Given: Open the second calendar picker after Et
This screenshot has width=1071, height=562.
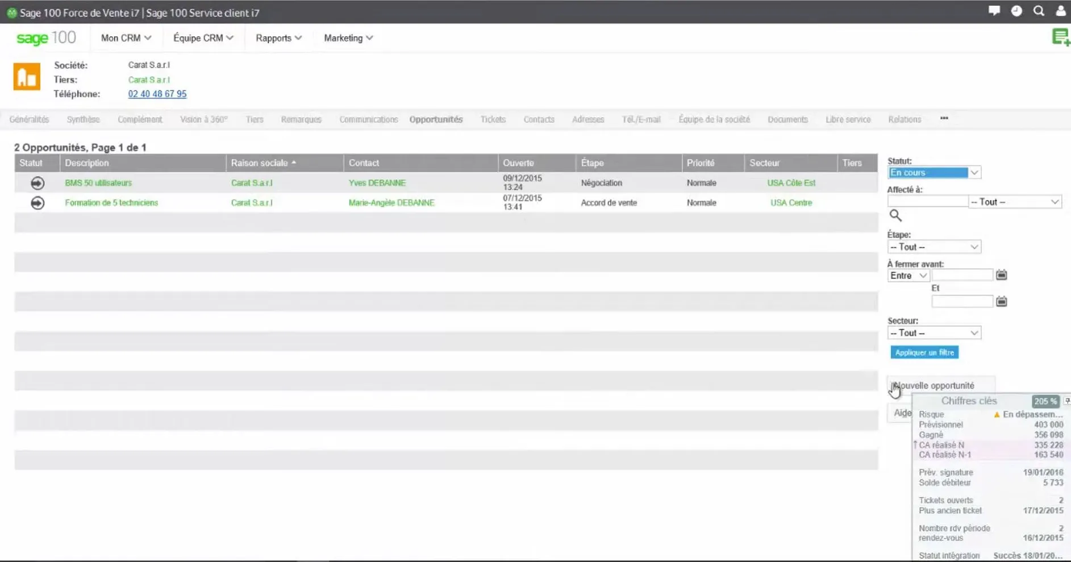Looking at the screenshot, I should click(1001, 301).
